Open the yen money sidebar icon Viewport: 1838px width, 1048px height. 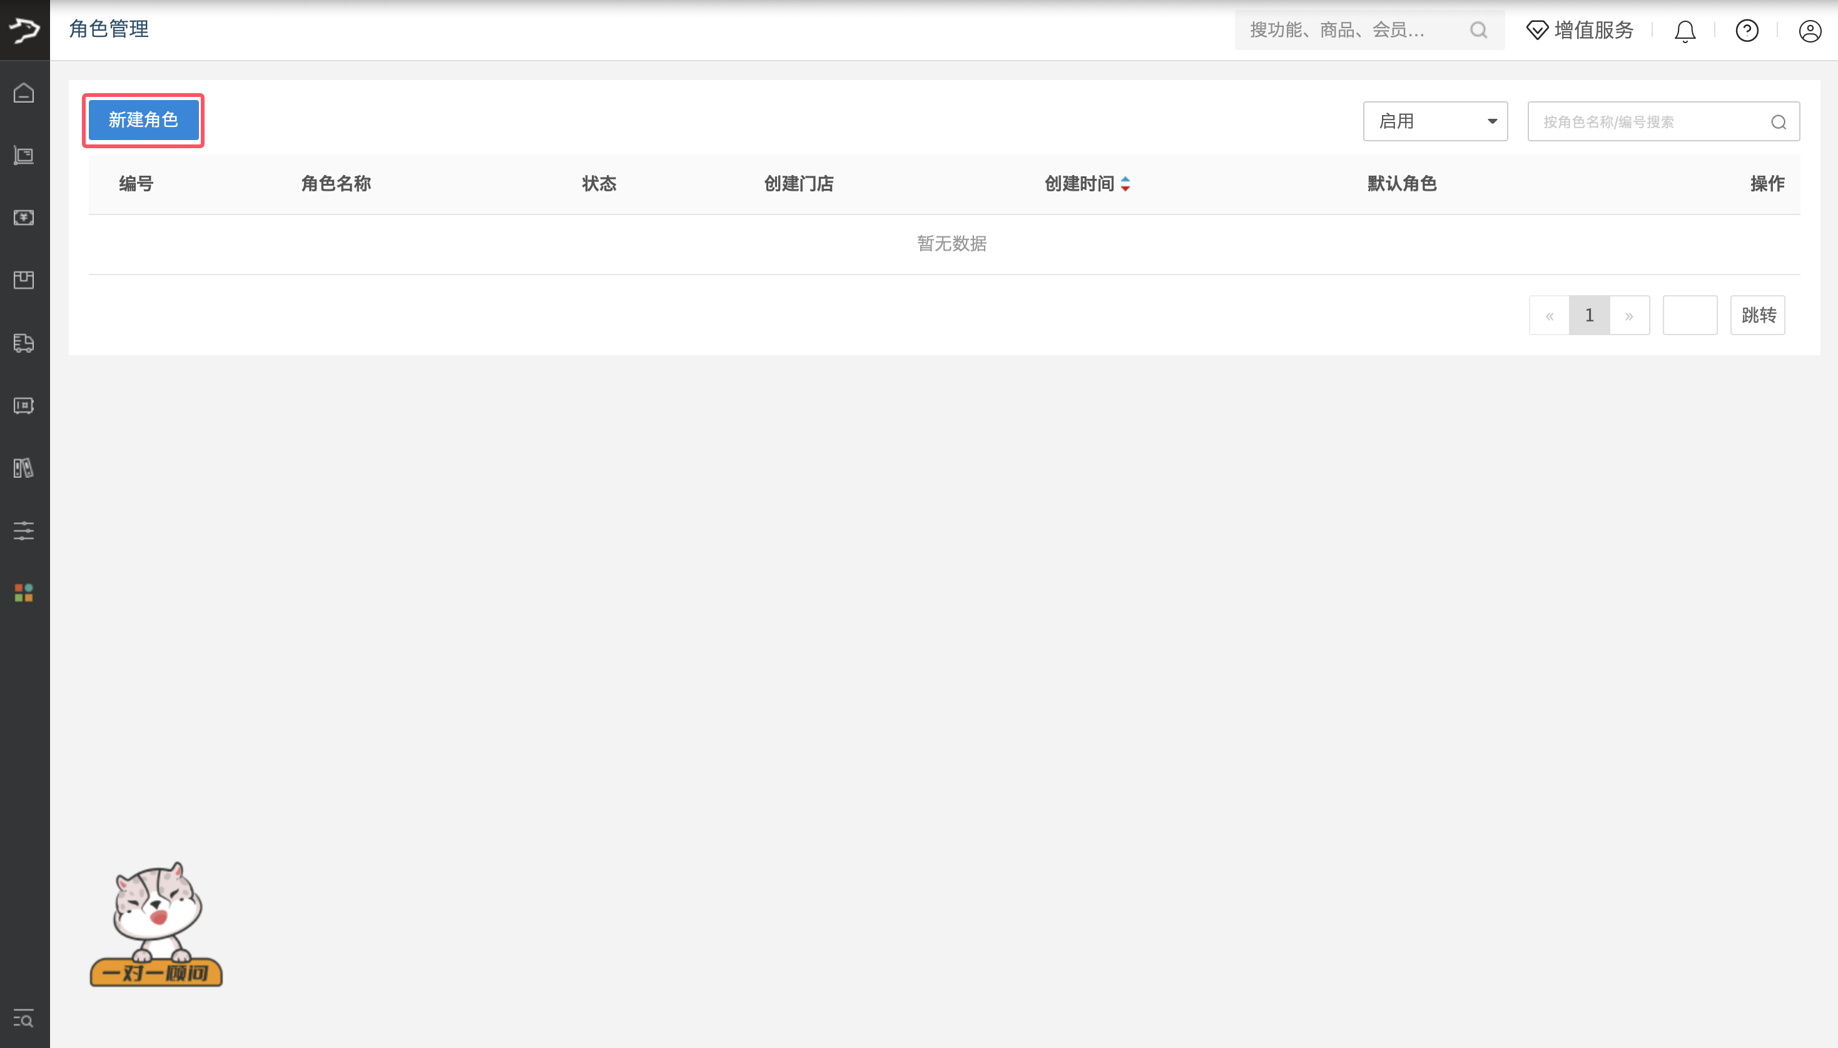pyautogui.click(x=24, y=218)
